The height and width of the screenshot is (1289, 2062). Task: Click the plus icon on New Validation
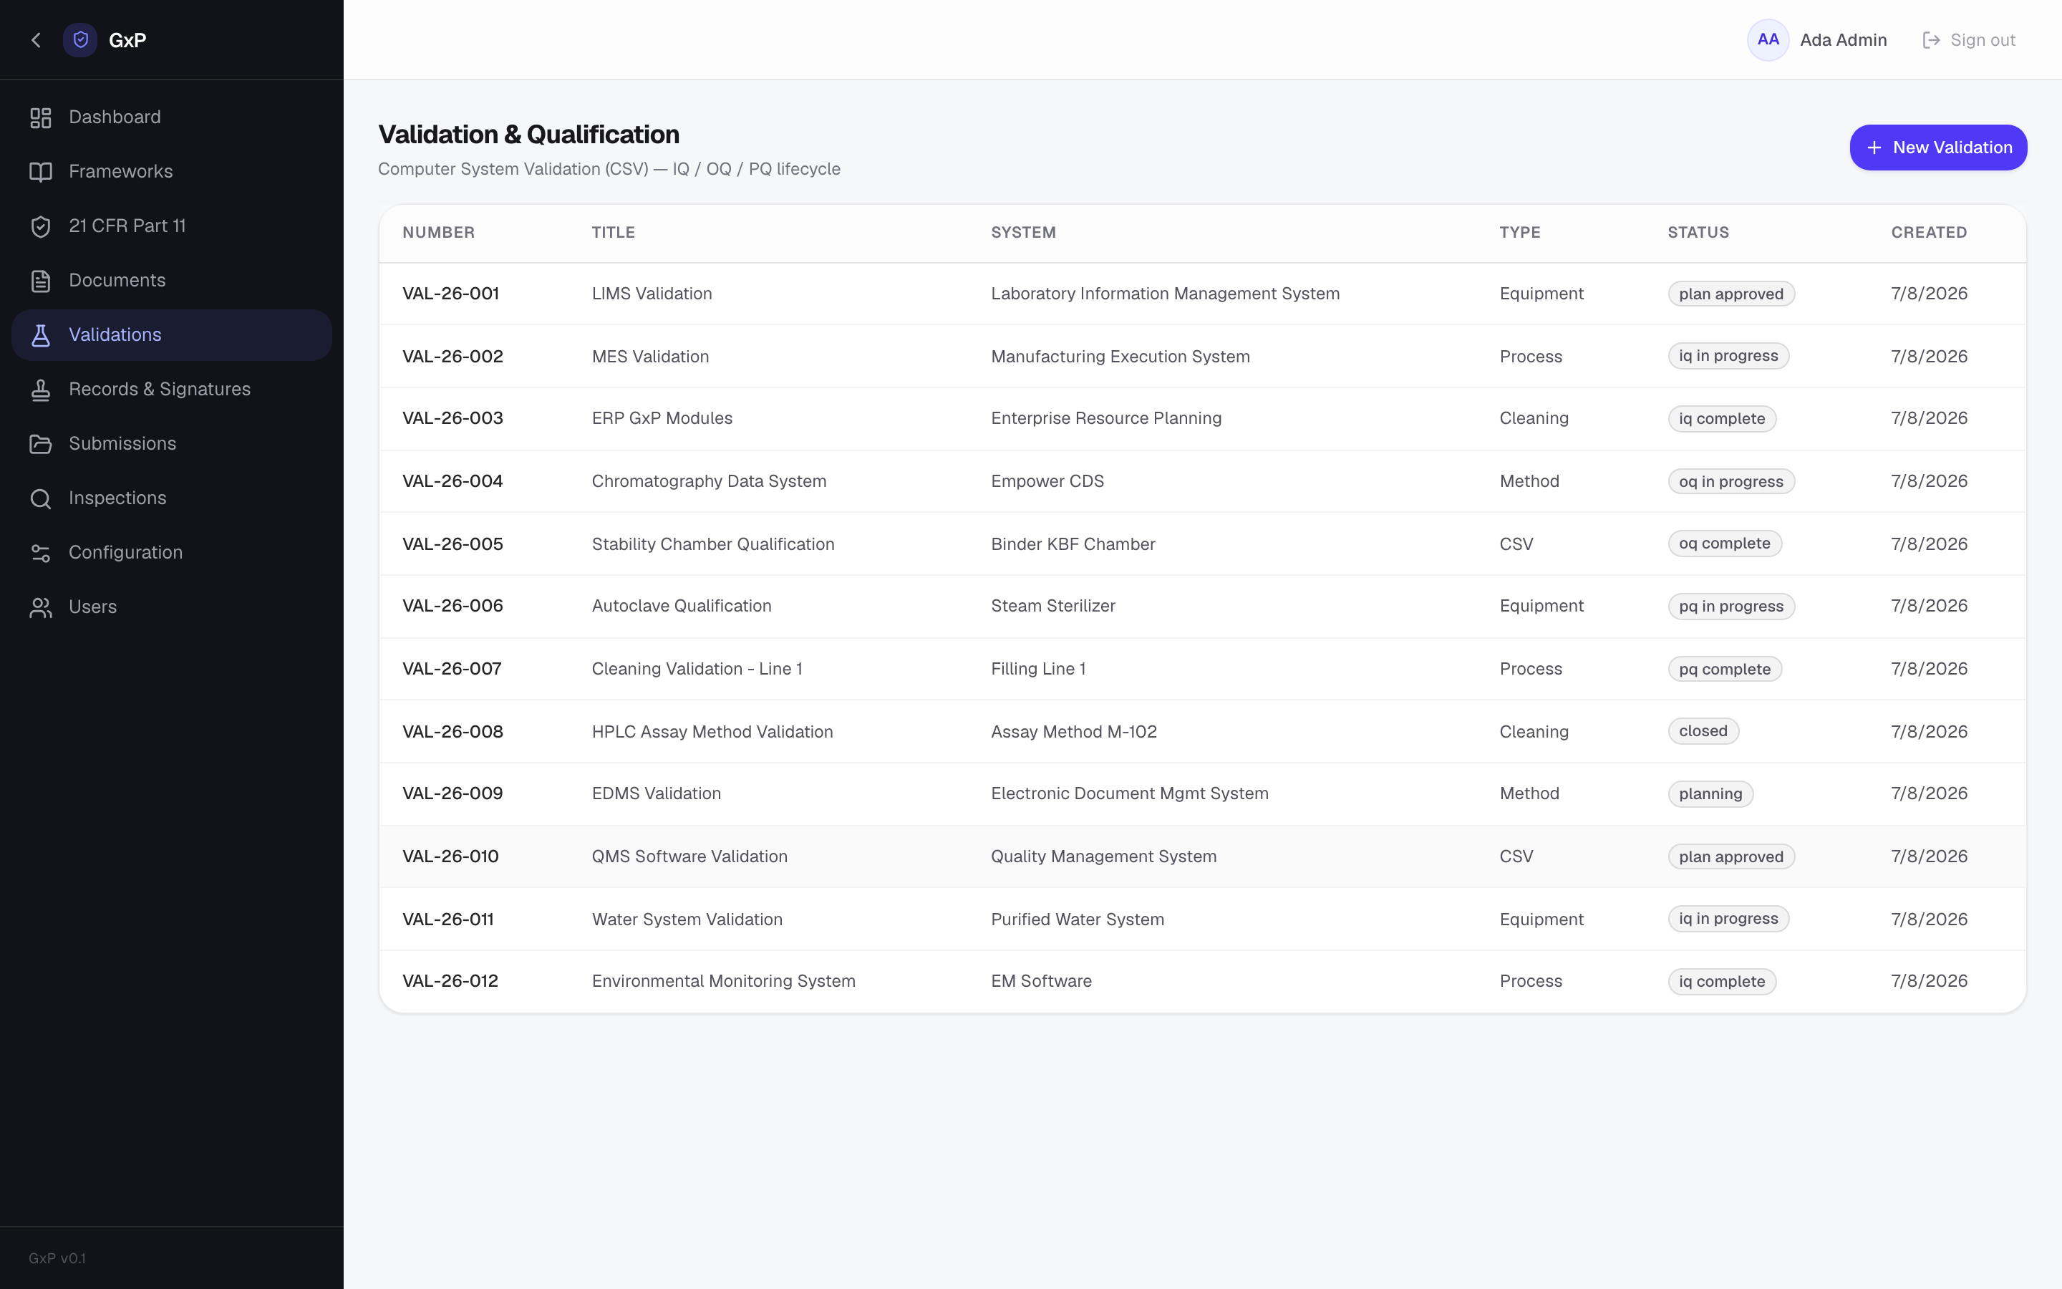point(1874,148)
